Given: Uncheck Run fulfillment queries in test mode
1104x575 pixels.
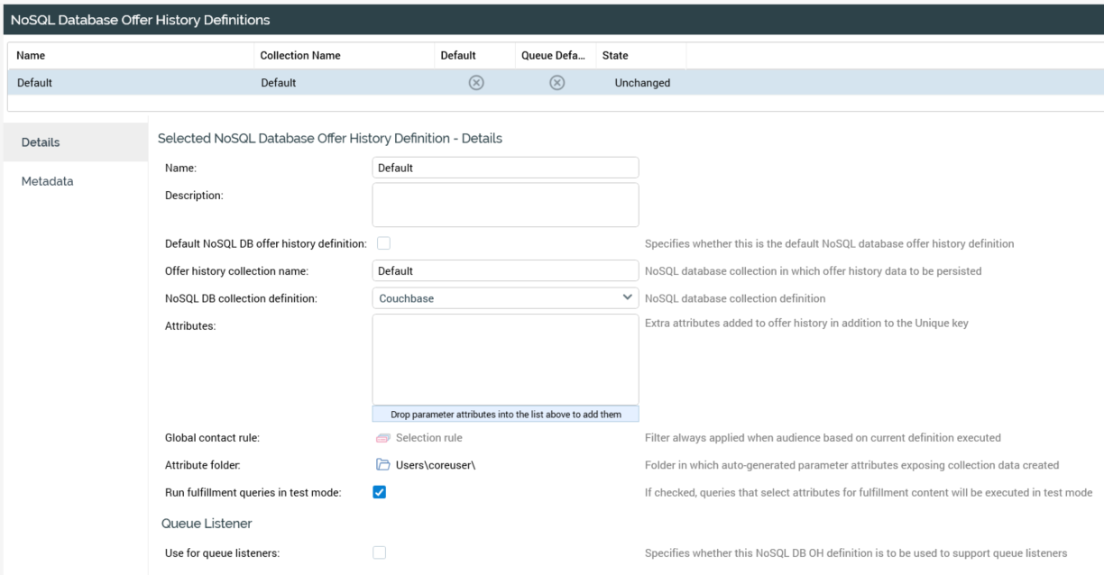Looking at the screenshot, I should (380, 492).
